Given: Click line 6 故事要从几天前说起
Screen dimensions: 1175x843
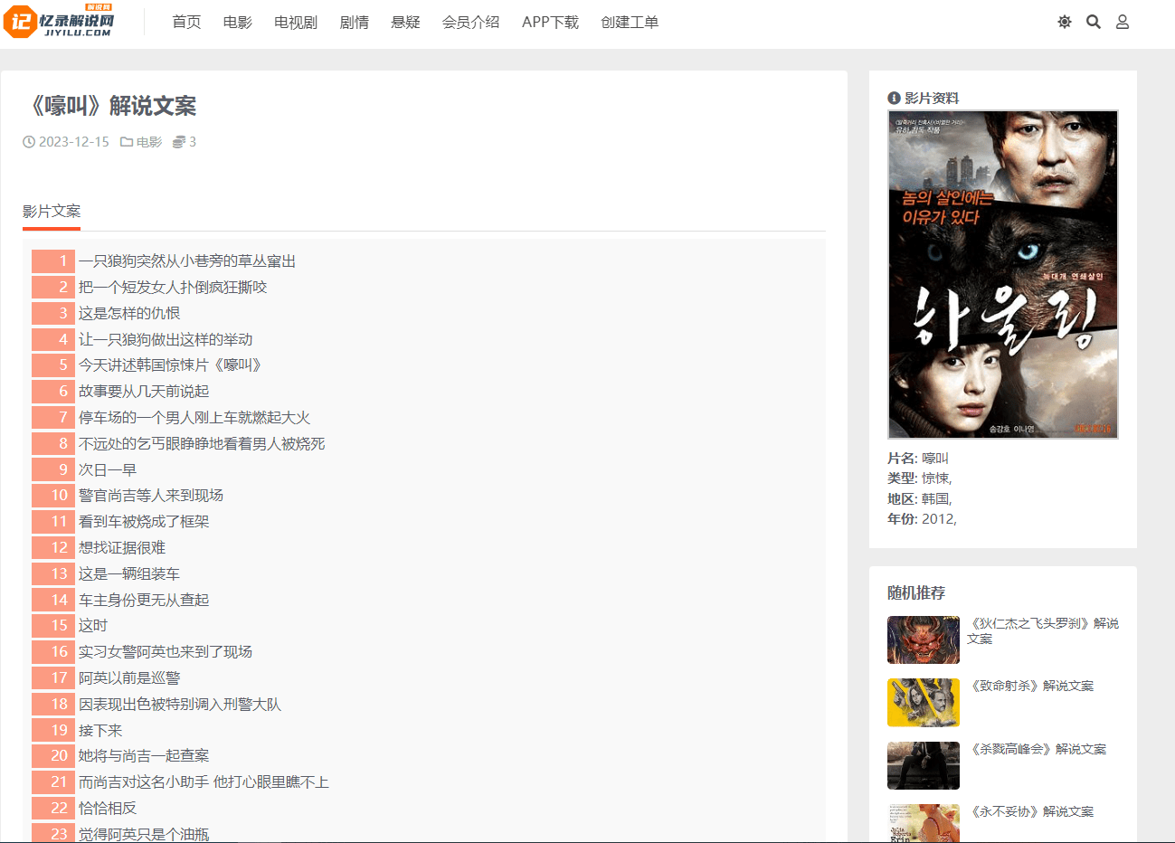Looking at the screenshot, I should click(x=144, y=392).
